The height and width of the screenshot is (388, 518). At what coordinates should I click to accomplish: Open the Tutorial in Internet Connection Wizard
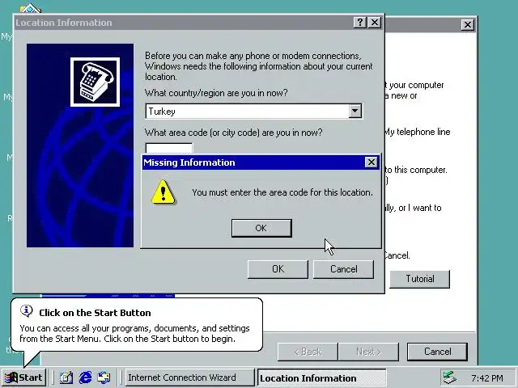[419, 279]
